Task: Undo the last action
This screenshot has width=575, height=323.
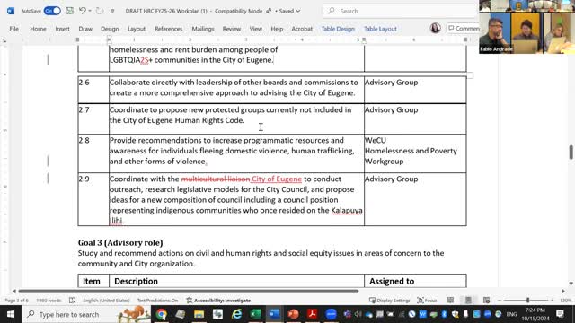Action: [x=83, y=11]
